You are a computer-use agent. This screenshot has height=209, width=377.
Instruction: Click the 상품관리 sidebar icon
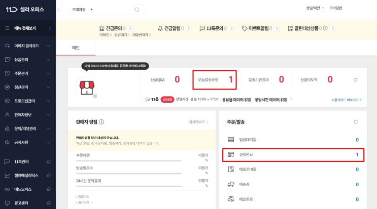7,59
